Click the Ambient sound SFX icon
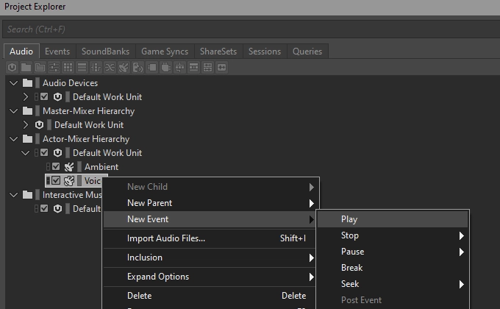The height and width of the screenshot is (309, 500). point(69,167)
